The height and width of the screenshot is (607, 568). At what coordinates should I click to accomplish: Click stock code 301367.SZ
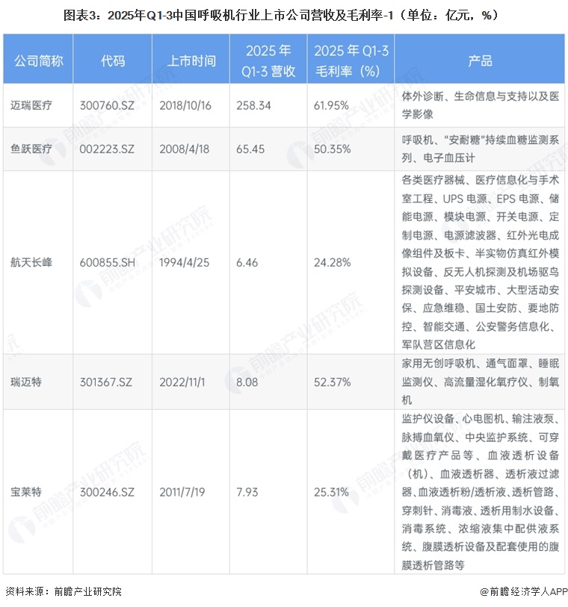coord(106,382)
